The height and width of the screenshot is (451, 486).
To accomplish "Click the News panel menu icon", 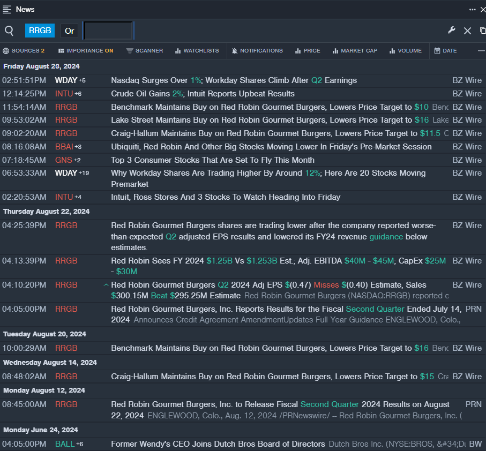I will (7, 9).
